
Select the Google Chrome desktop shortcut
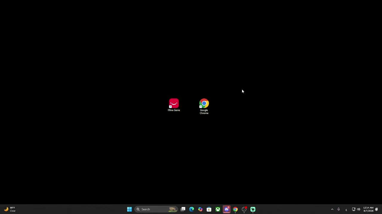click(204, 107)
